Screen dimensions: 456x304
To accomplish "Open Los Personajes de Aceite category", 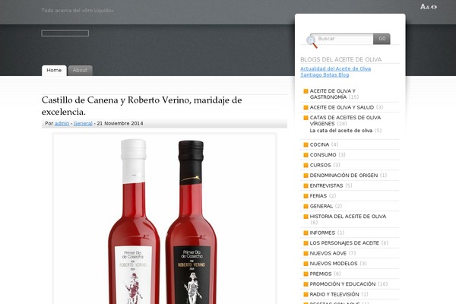I will pos(344,243).
